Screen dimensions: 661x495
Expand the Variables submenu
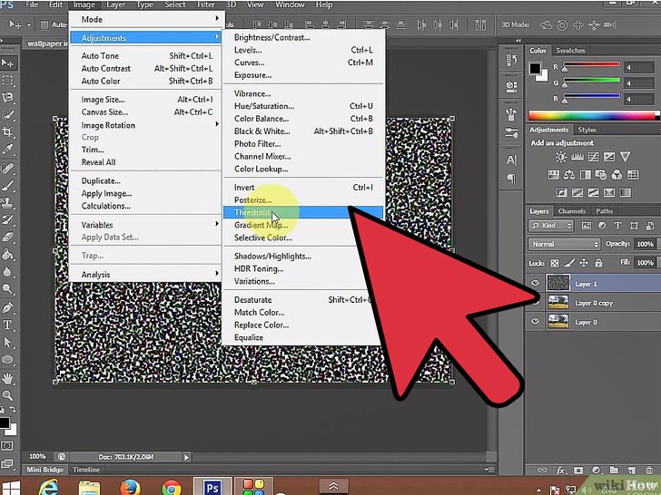click(145, 225)
